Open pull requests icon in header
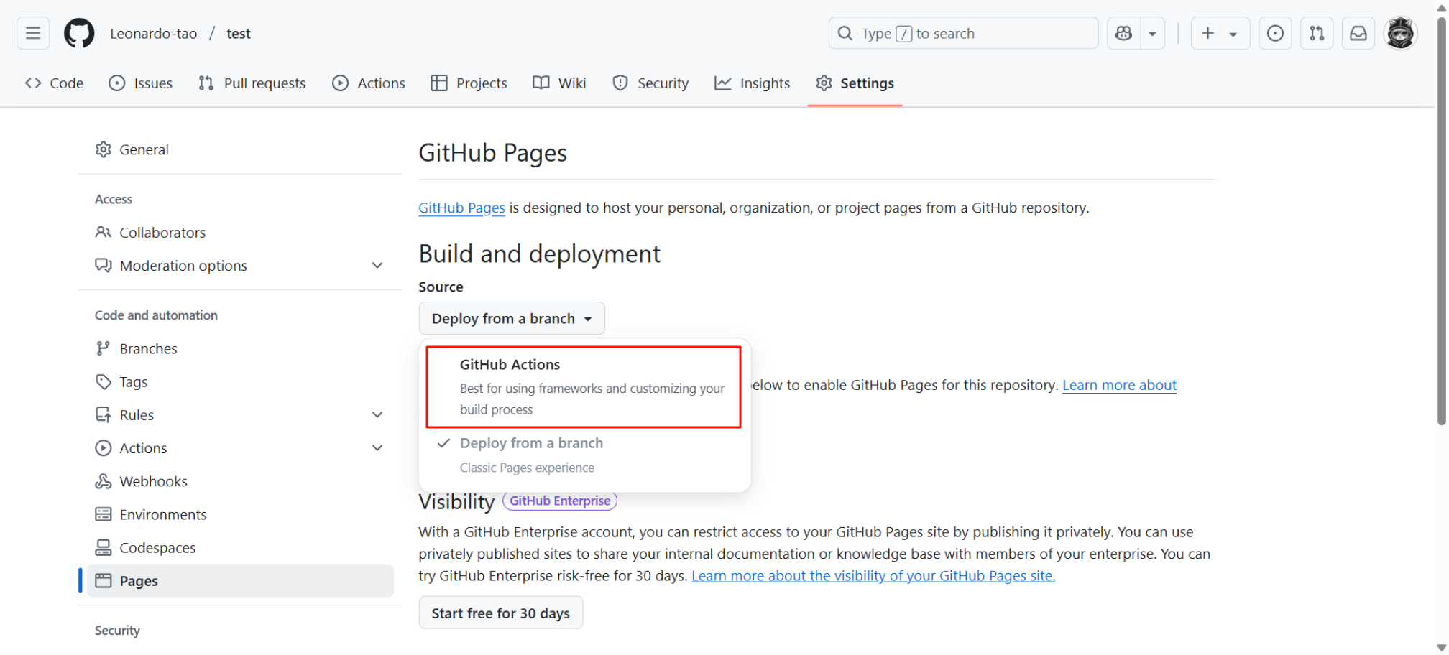This screenshot has width=1449, height=655. click(x=1317, y=33)
